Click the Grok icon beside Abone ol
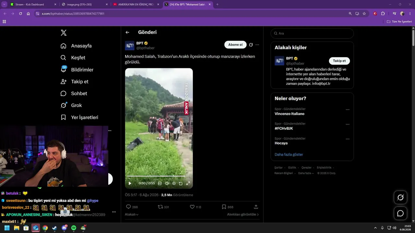The height and width of the screenshot is (233, 415). pos(251,45)
